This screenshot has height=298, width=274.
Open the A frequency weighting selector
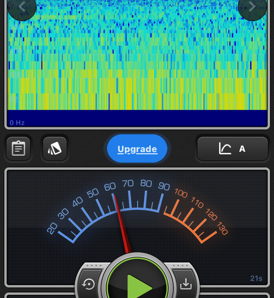(242, 149)
